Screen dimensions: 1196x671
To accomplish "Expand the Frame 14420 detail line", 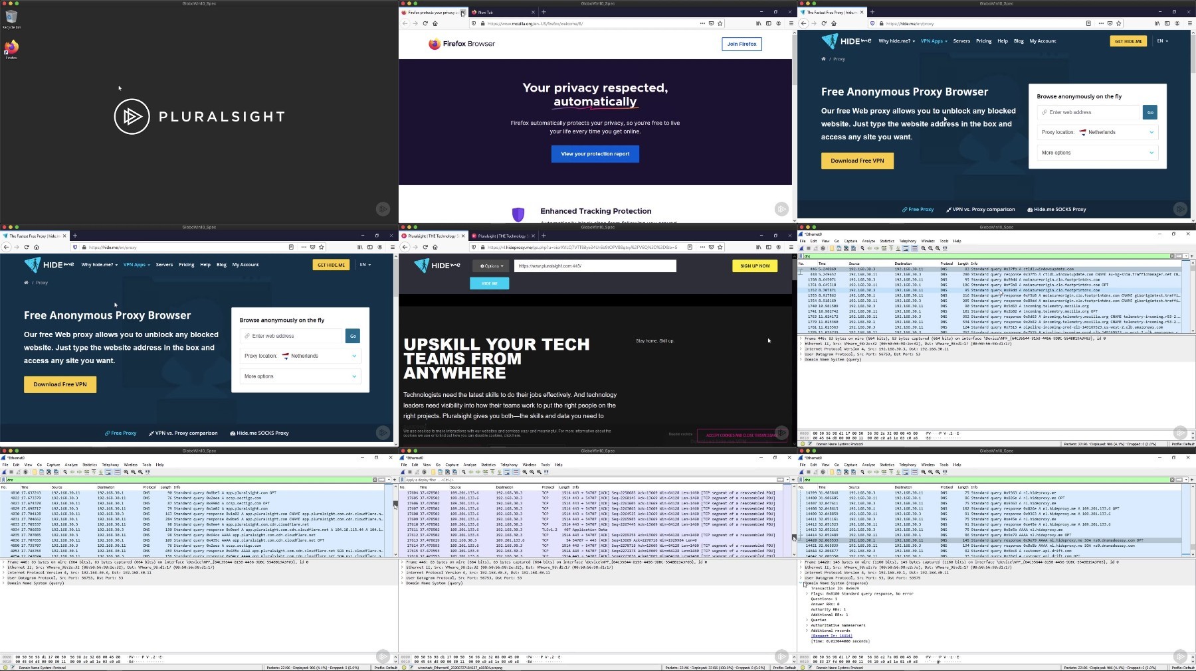I will (802, 562).
